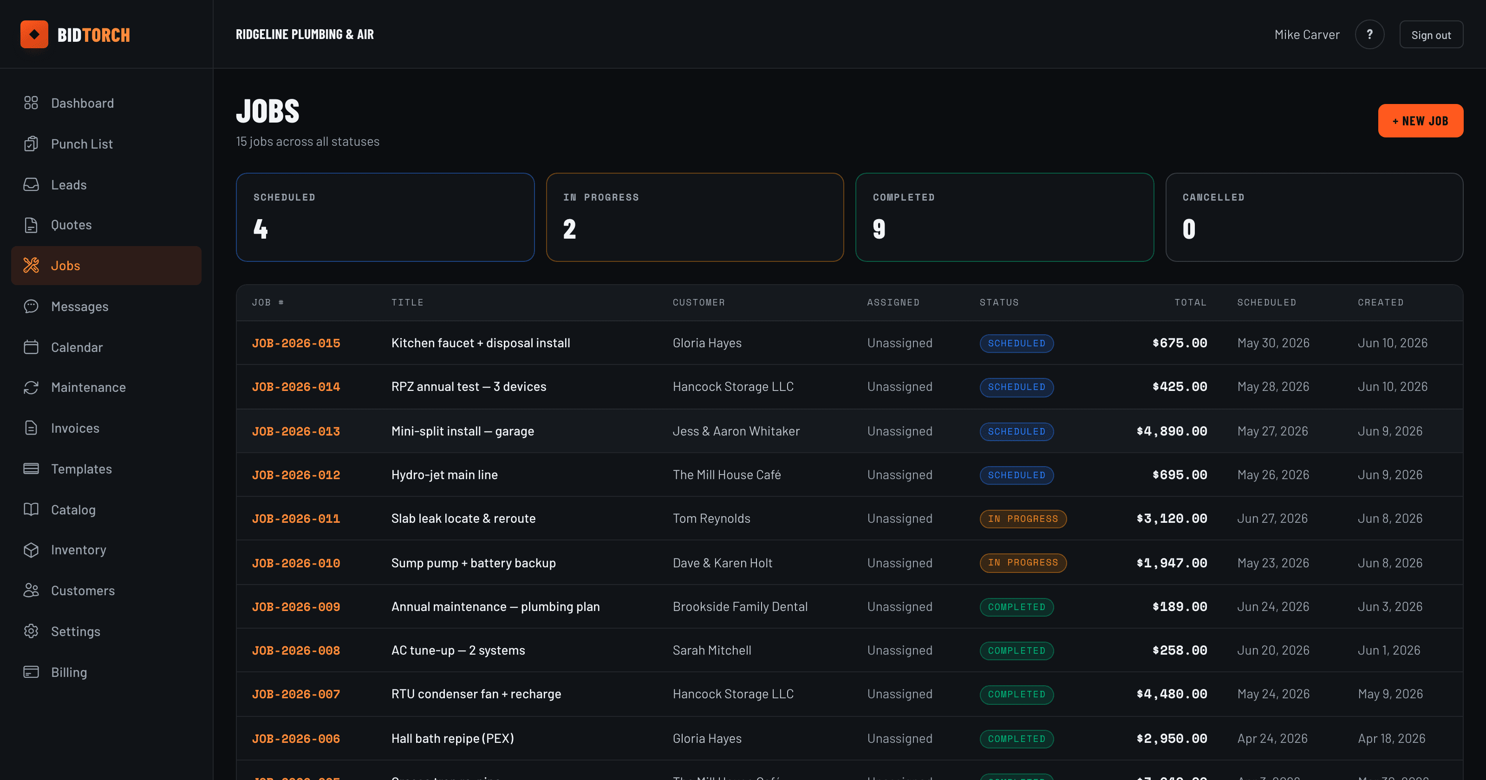Select the Cancelled summary card

(x=1314, y=217)
